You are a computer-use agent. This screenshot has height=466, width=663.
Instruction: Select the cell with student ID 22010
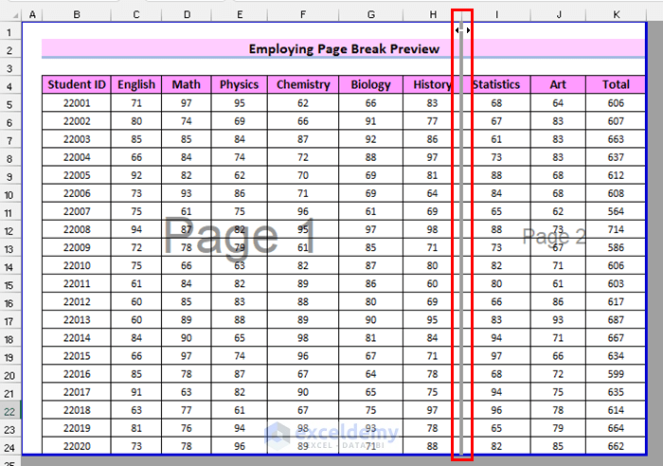point(77,265)
